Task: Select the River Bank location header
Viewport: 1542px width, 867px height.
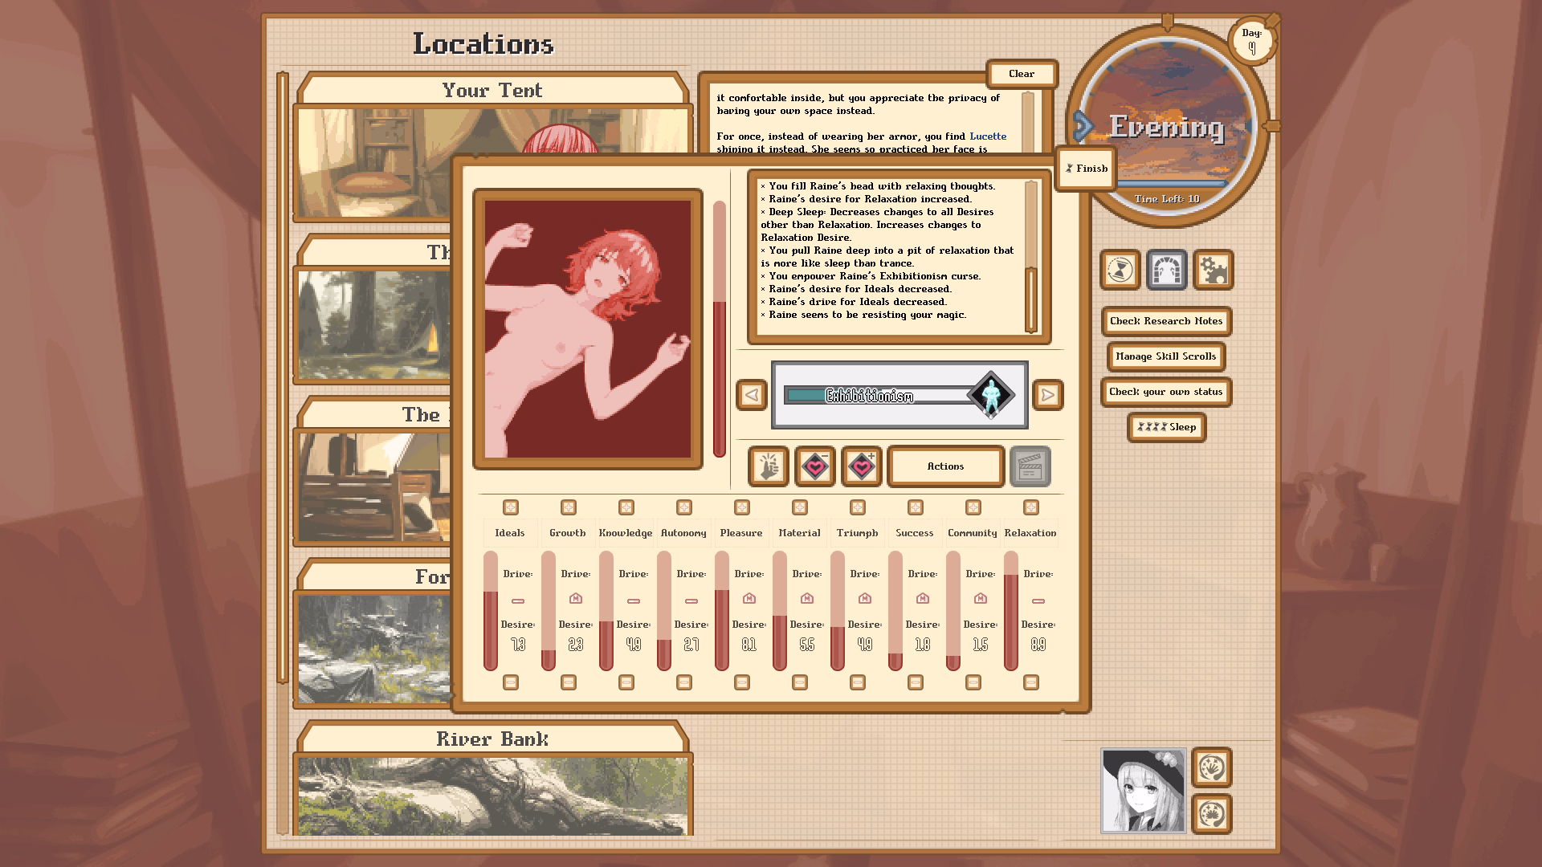Action: point(492,739)
